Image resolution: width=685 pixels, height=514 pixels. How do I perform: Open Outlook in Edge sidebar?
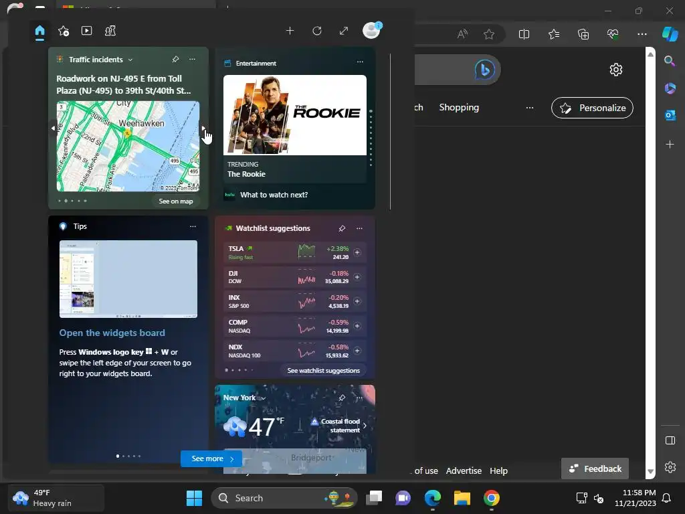(x=670, y=115)
